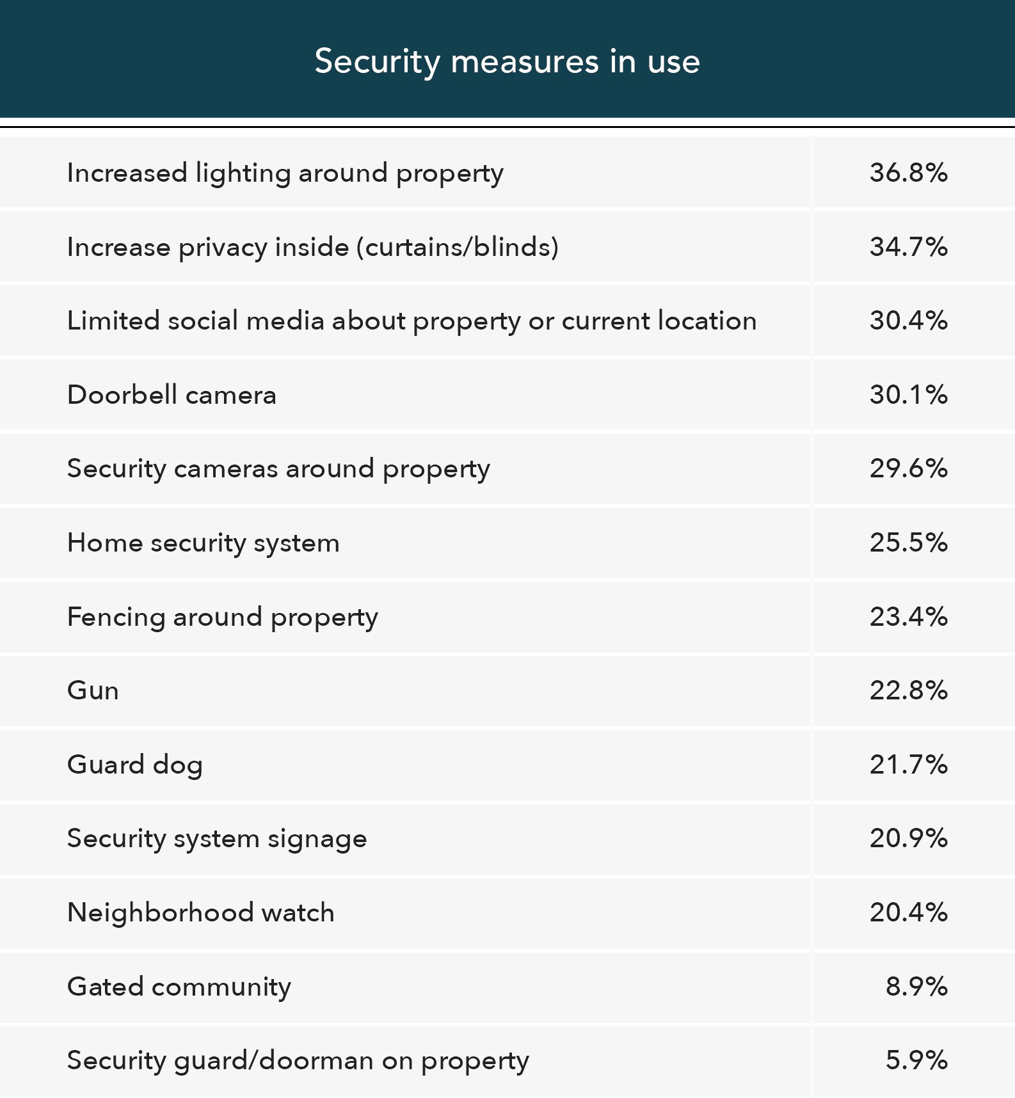Select 'Increased lighting around property' row label

(x=285, y=173)
